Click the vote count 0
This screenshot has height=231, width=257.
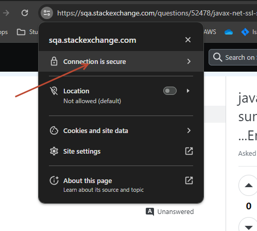[x=249, y=206]
